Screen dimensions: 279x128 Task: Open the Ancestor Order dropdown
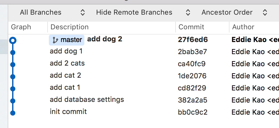coord(234,12)
